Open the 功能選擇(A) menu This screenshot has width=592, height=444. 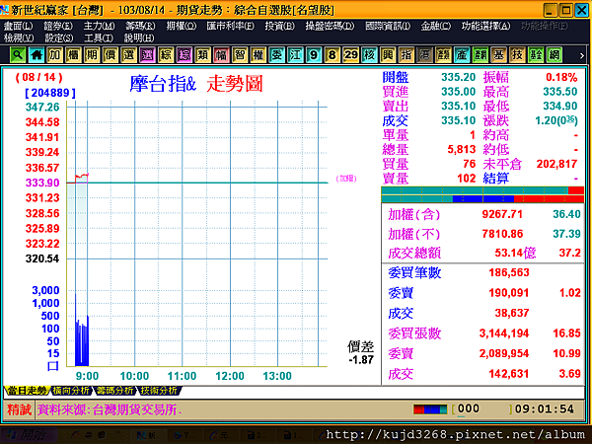click(485, 26)
